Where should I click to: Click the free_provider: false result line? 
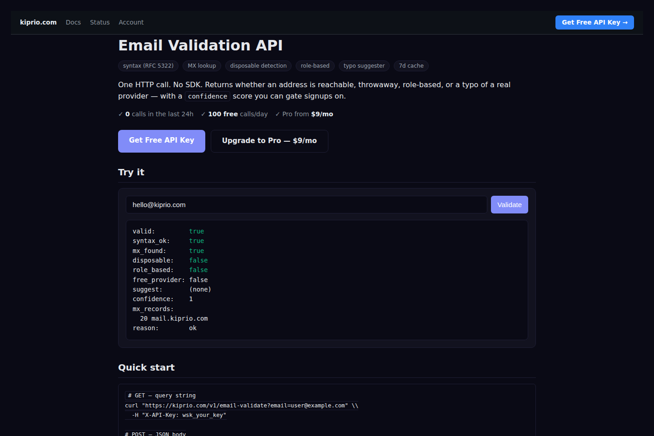coord(170,280)
